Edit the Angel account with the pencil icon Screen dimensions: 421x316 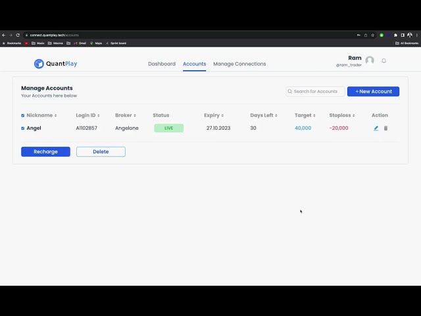pyautogui.click(x=376, y=128)
